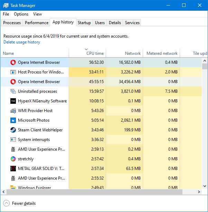This screenshot has height=212, width=208.
Task: Sort by the Tile updates column header
Action: click(x=194, y=53)
